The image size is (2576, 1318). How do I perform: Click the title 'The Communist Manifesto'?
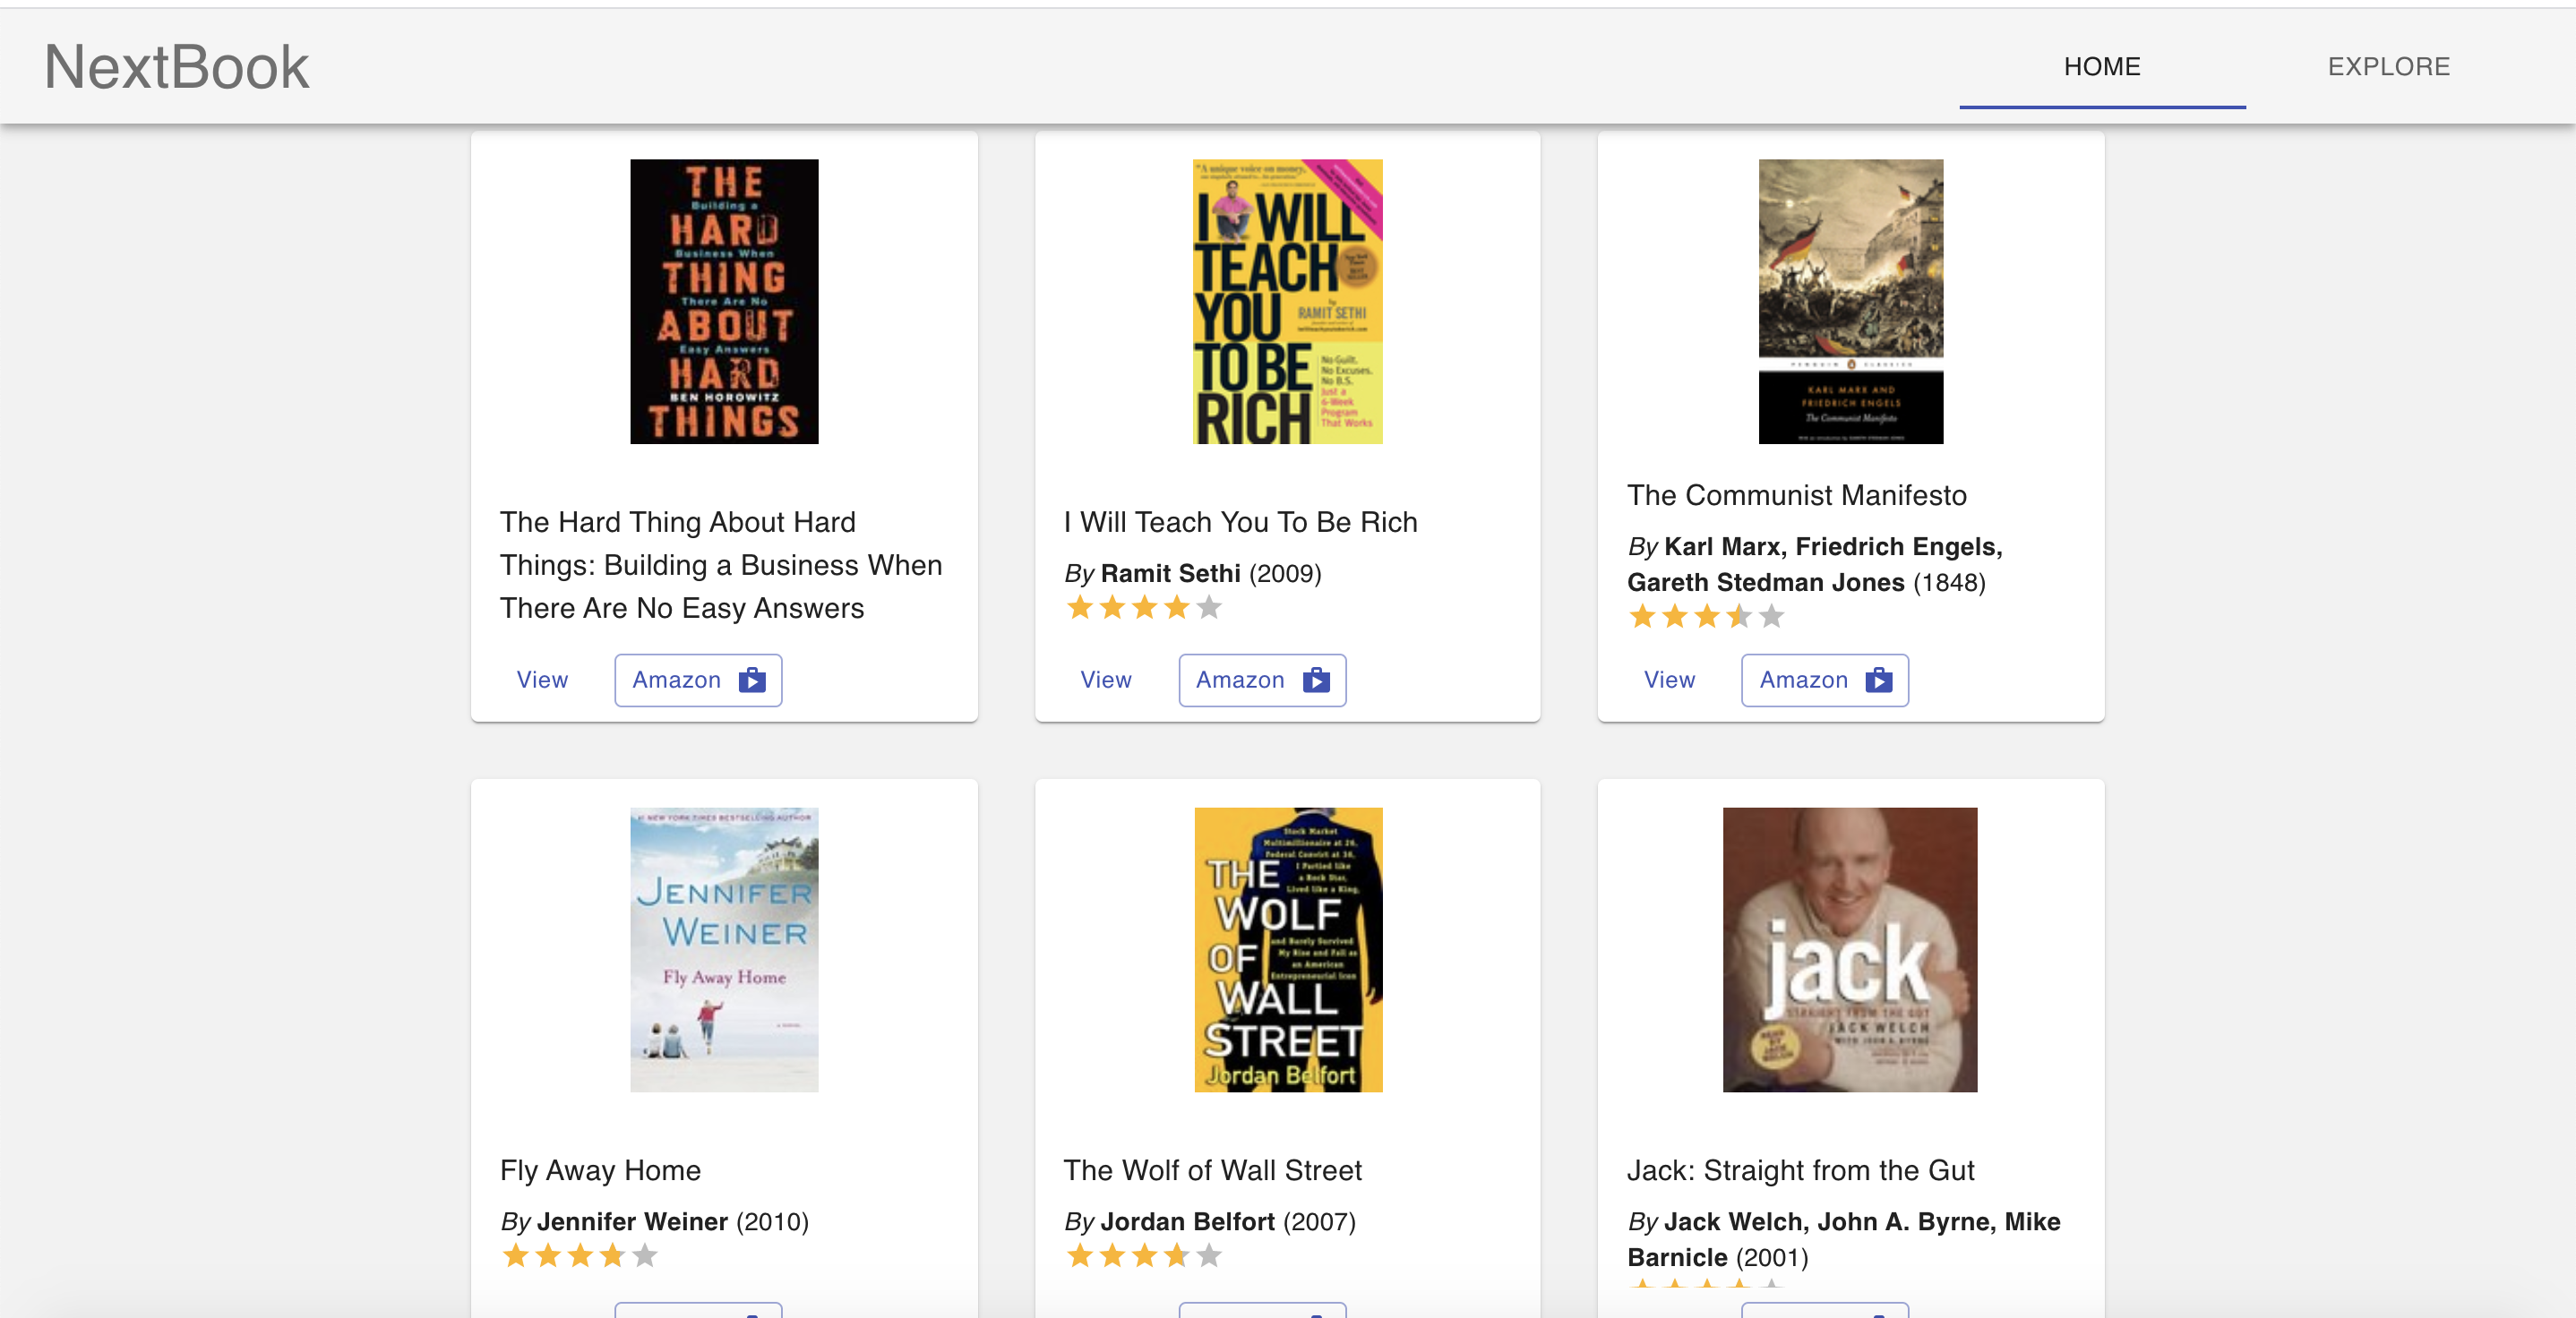tap(1796, 495)
